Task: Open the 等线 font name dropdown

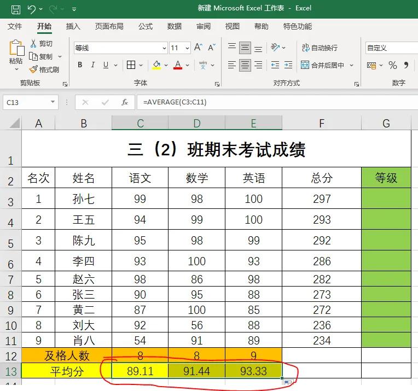Action: pos(165,48)
